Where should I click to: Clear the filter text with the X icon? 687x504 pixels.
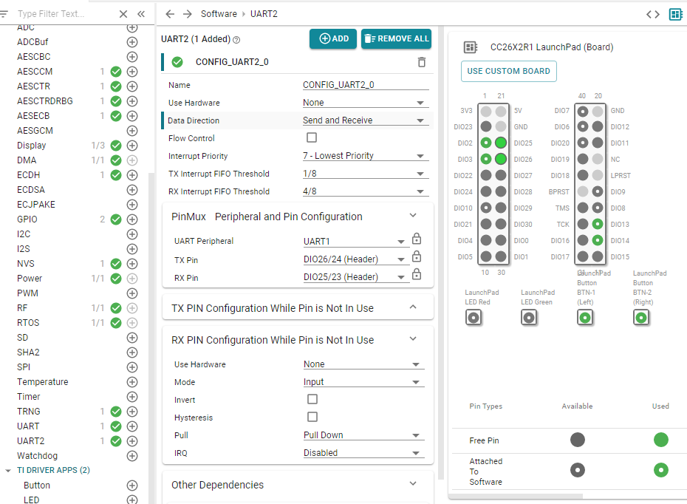coord(123,14)
